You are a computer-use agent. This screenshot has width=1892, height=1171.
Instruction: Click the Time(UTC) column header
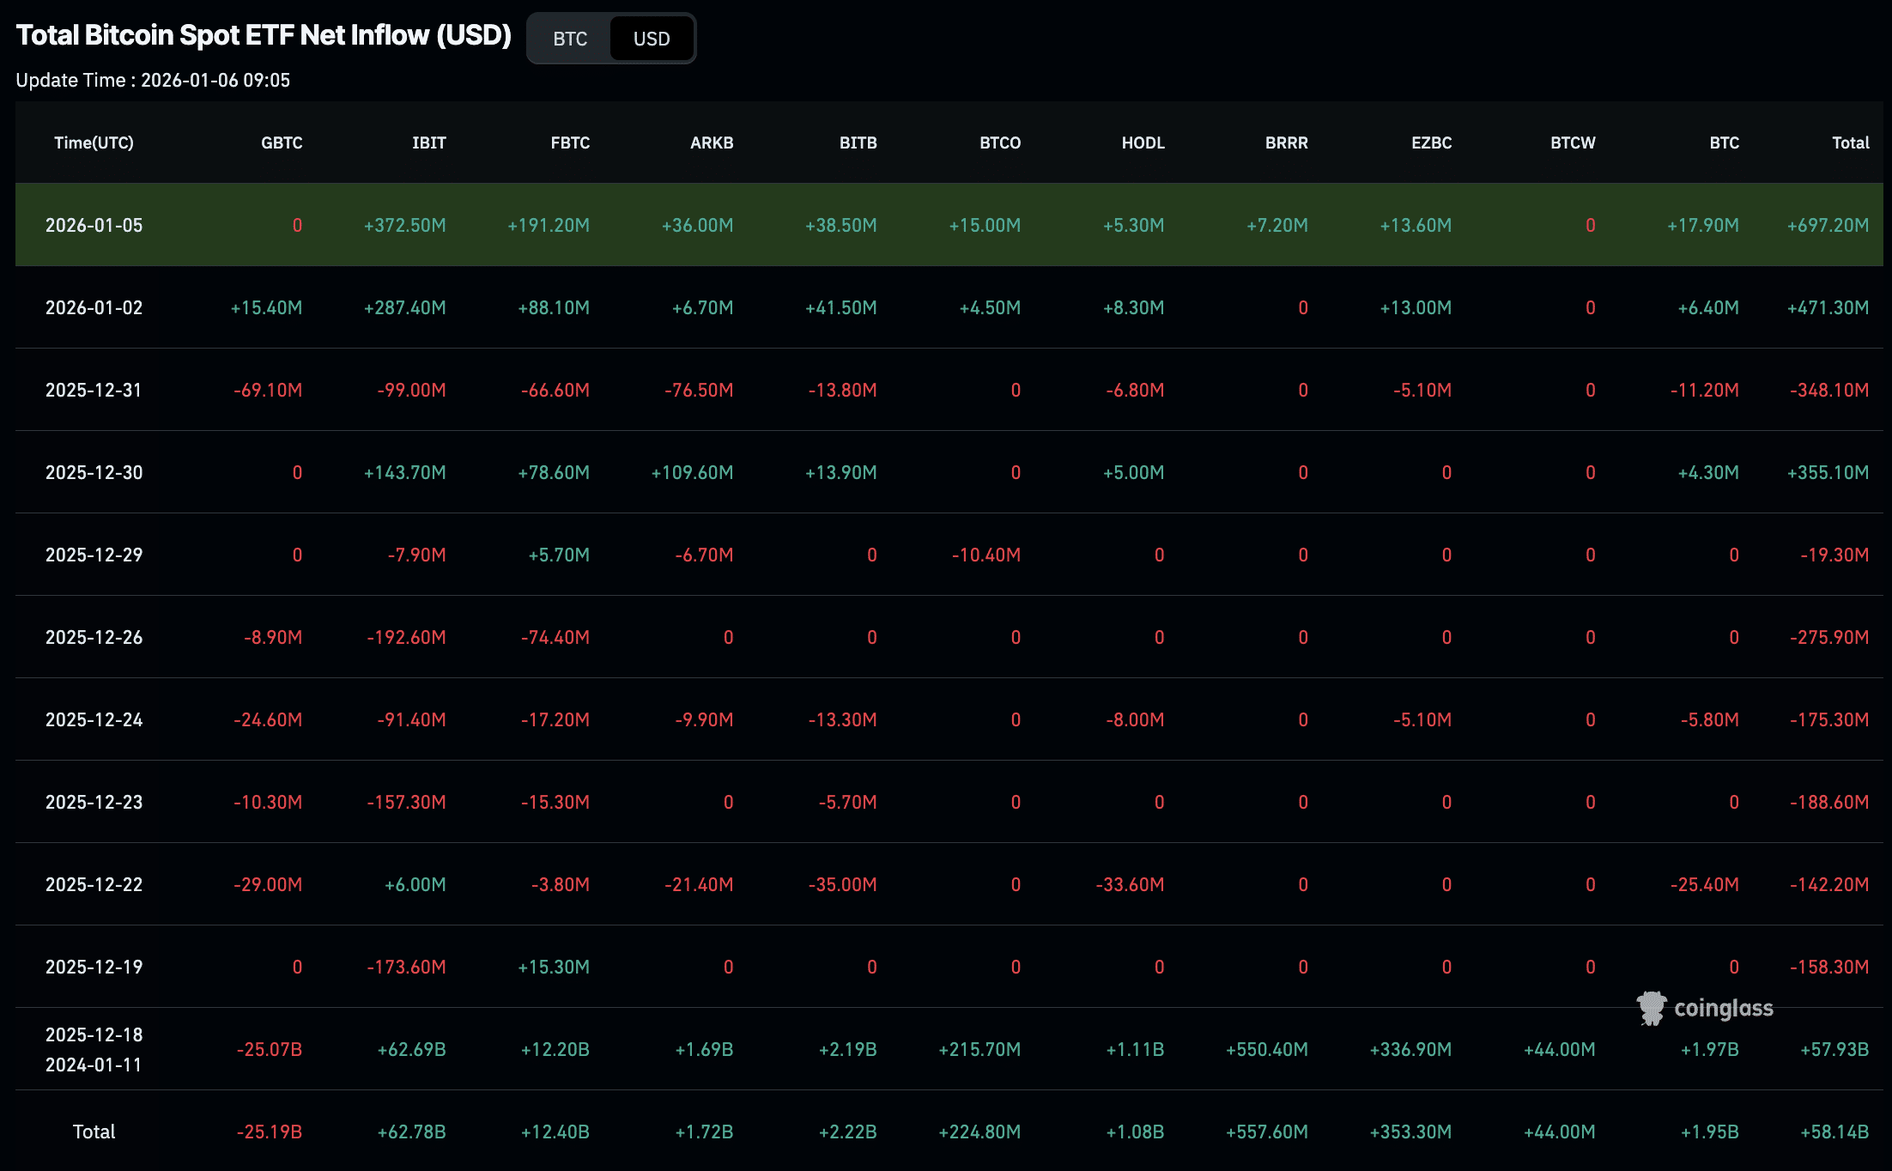[94, 143]
